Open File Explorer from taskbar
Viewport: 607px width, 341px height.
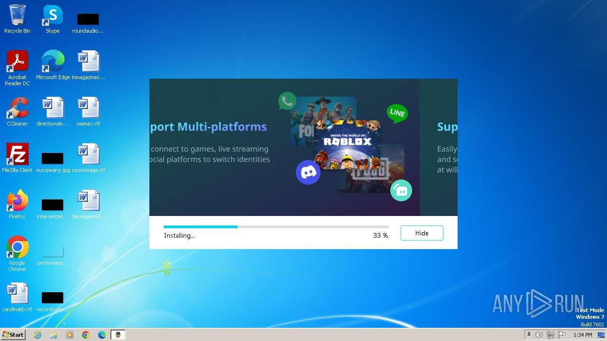tap(54, 335)
